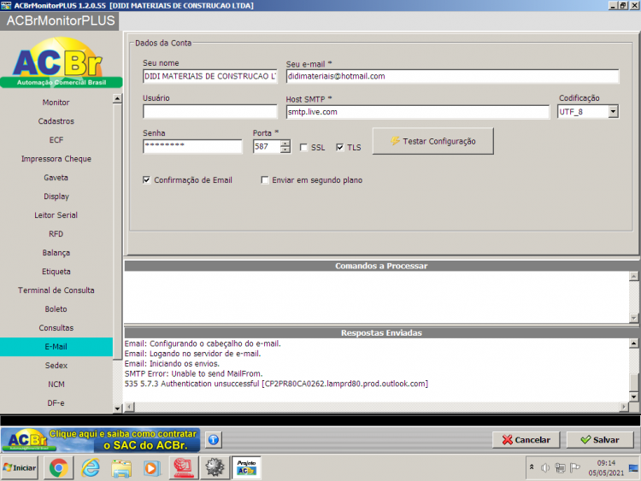The image size is (641, 481).
Task: Select ECF in the sidebar
Action: pyautogui.click(x=56, y=140)
